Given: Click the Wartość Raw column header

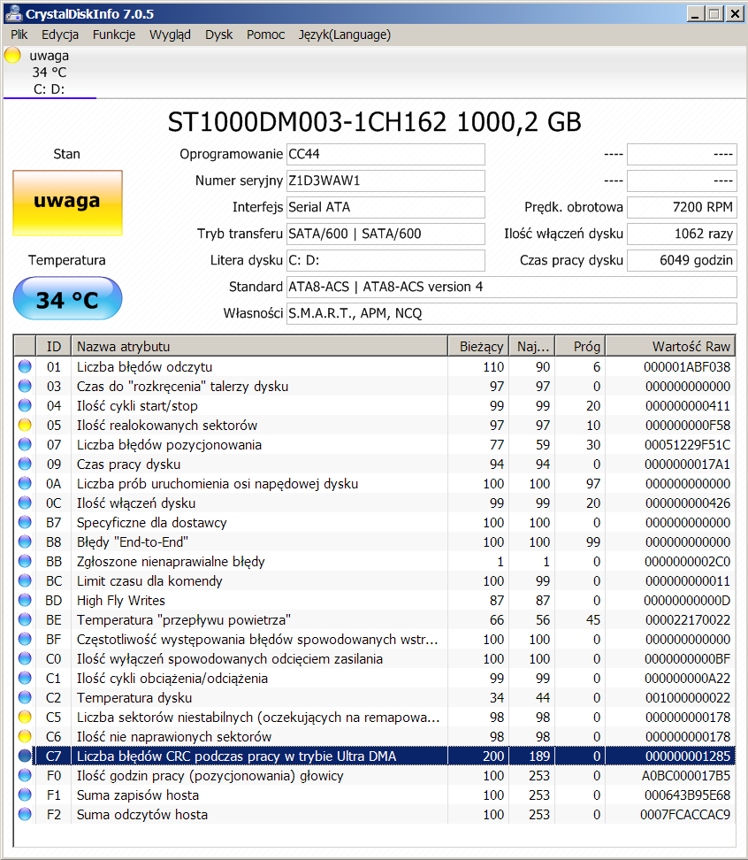Looking at the screenshot, I should [670, 346].
